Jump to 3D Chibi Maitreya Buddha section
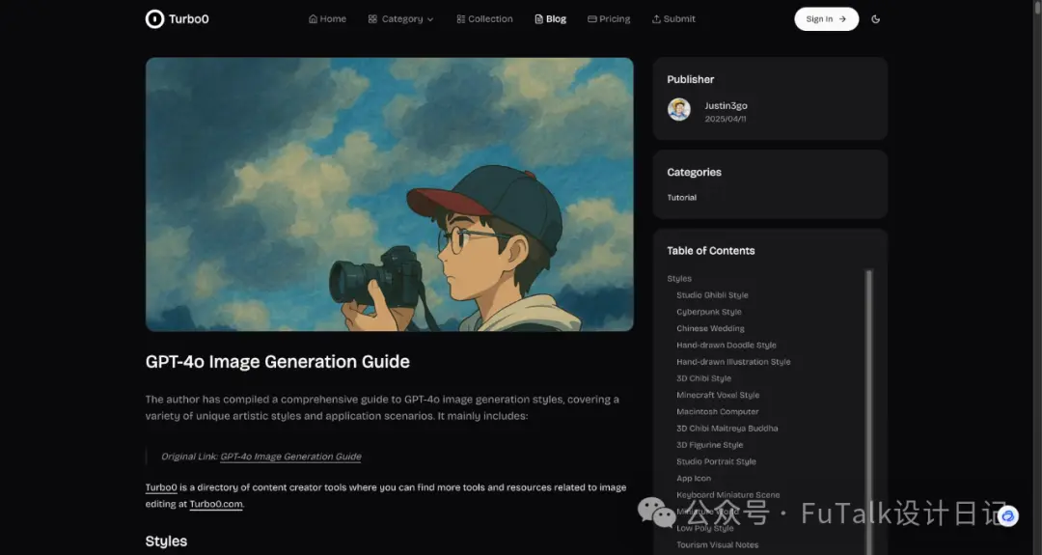1042x555 pixels. pyautogui.click(x=727, y=428)
